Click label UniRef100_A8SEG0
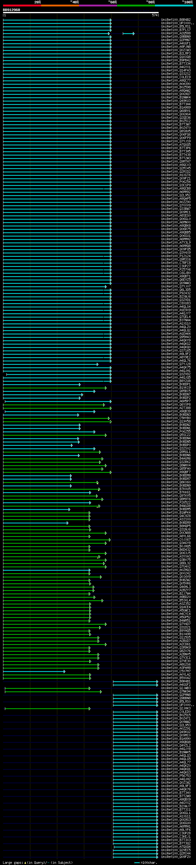This screenshot has height=865, width=196. pyautogui.click(x=176, y=216)
